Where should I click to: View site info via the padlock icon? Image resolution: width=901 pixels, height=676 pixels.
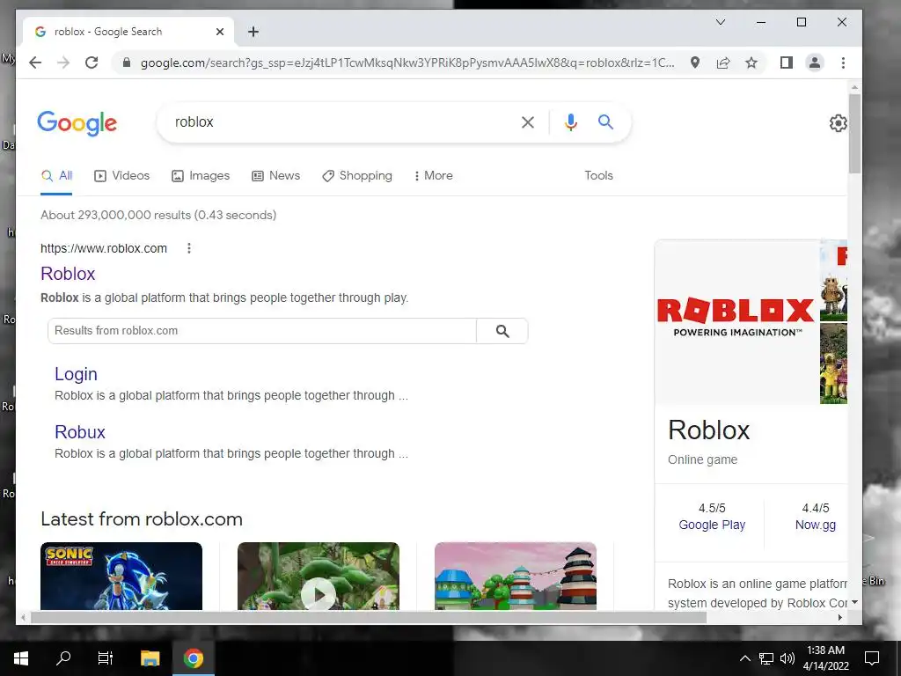click(127, 62)
